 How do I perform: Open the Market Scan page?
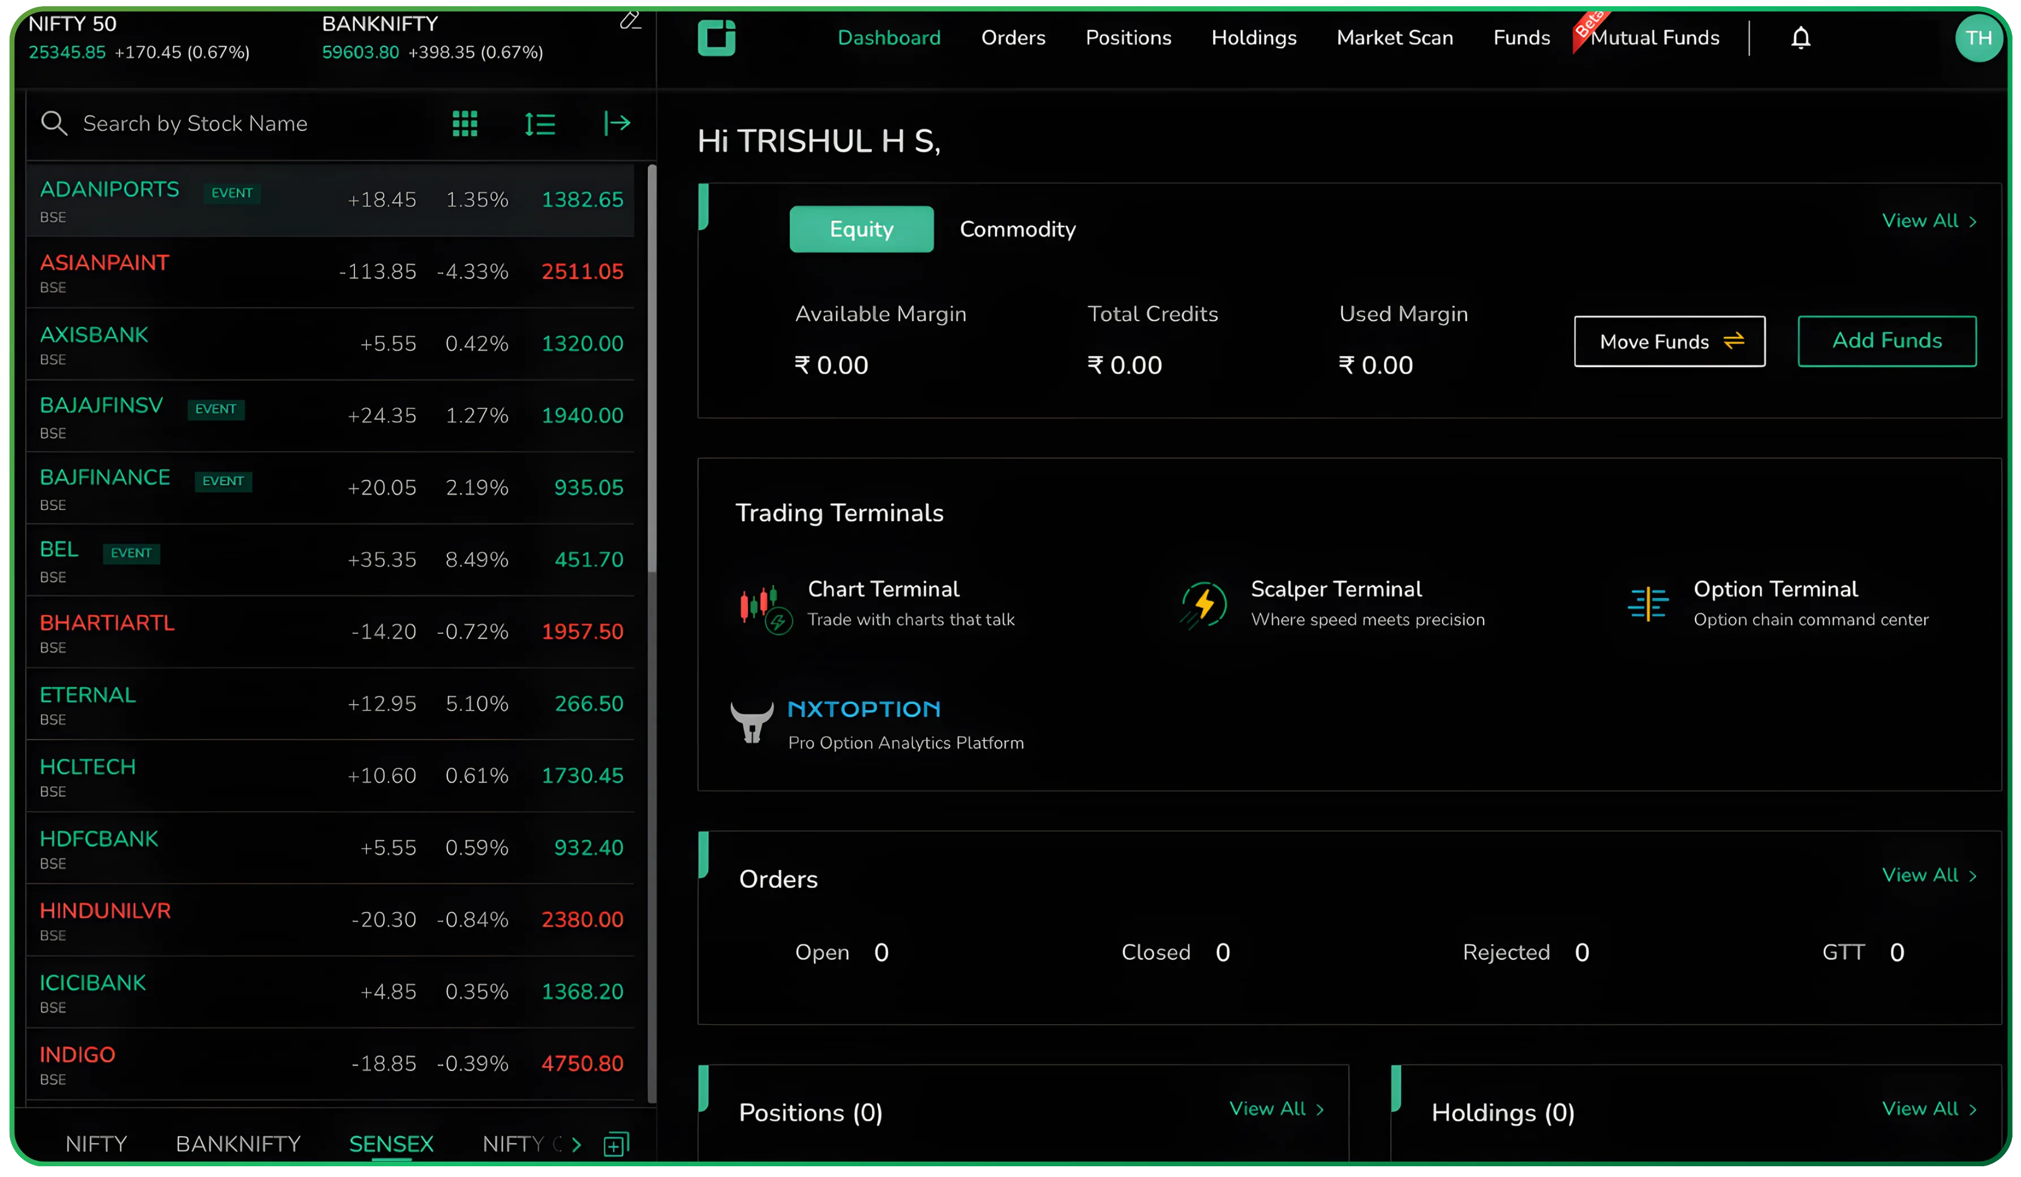[x=1395, y=38]
